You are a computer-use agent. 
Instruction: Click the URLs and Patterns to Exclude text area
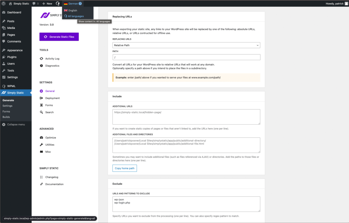click(x=186, y=204)
